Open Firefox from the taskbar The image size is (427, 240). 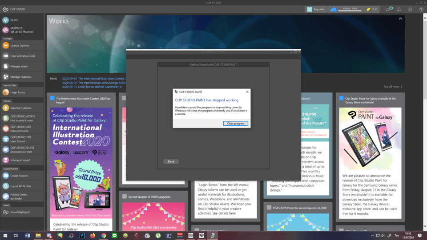(93, 236)
